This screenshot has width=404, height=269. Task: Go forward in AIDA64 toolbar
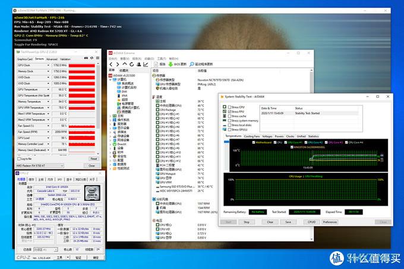[x=118, y=64]
